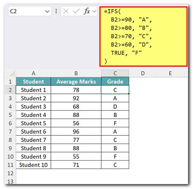This screenshot has width=193, height=189.
Task: Click the marks value 77
Action: (76, 140)
